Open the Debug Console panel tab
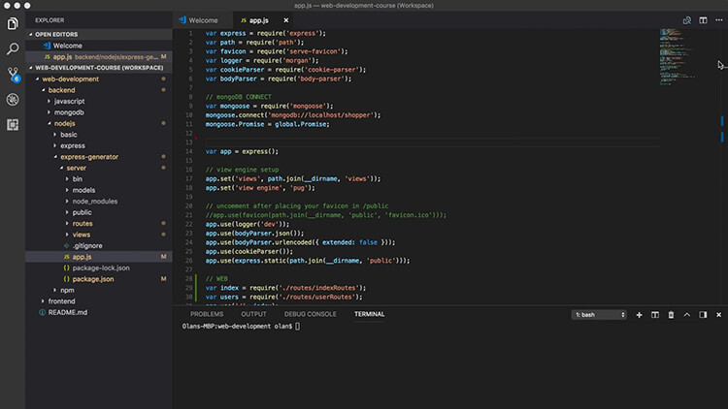This screenshot has height=409, width=728. [311, 314]
